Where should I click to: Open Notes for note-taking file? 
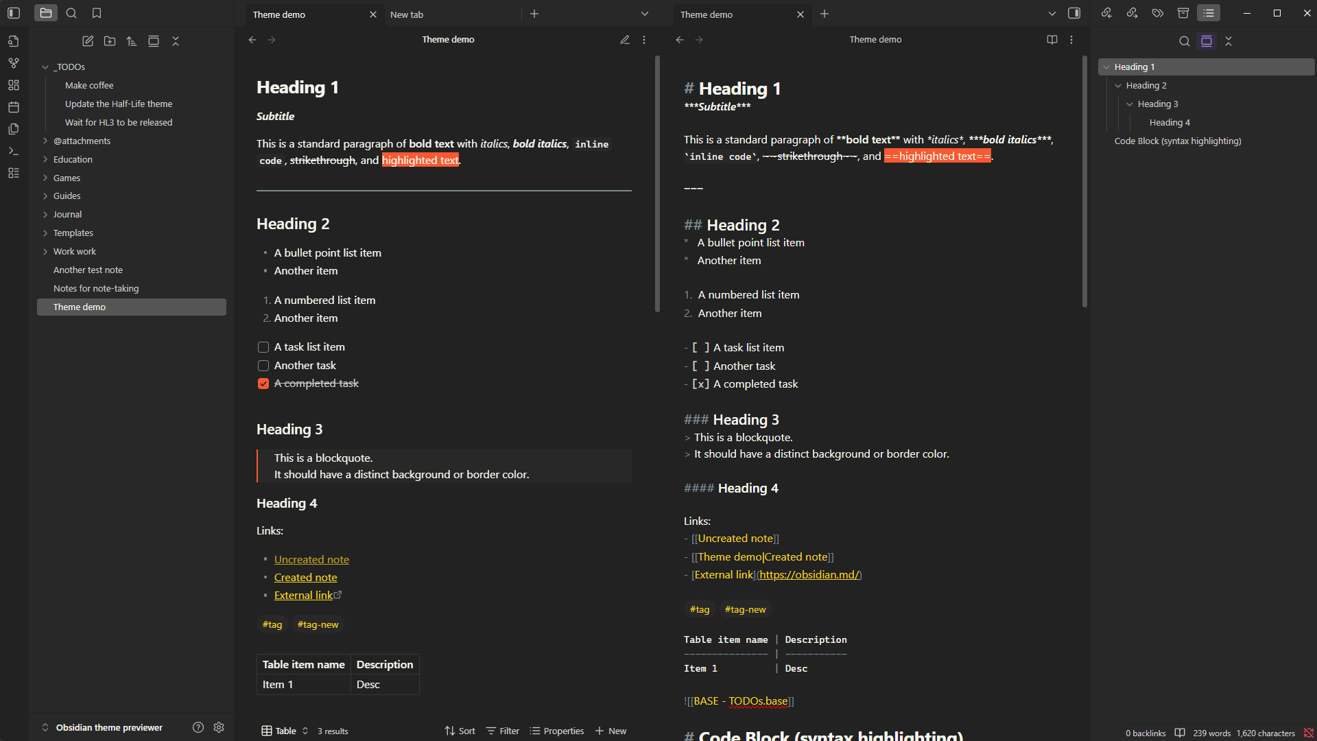(96, 288)
